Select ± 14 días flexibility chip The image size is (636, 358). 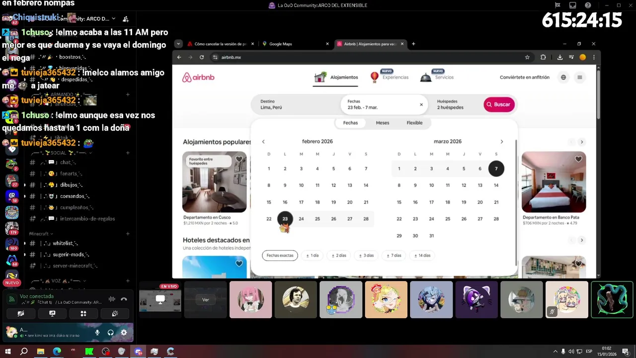[422, 255]
